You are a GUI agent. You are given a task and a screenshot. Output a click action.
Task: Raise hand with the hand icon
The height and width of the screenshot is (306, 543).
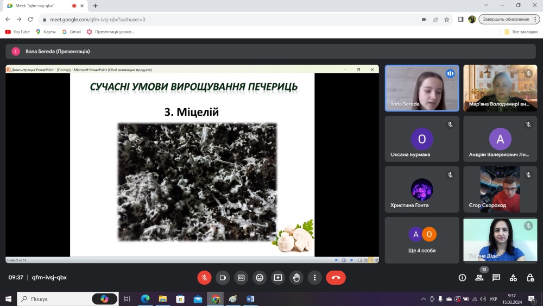(296, 278)
